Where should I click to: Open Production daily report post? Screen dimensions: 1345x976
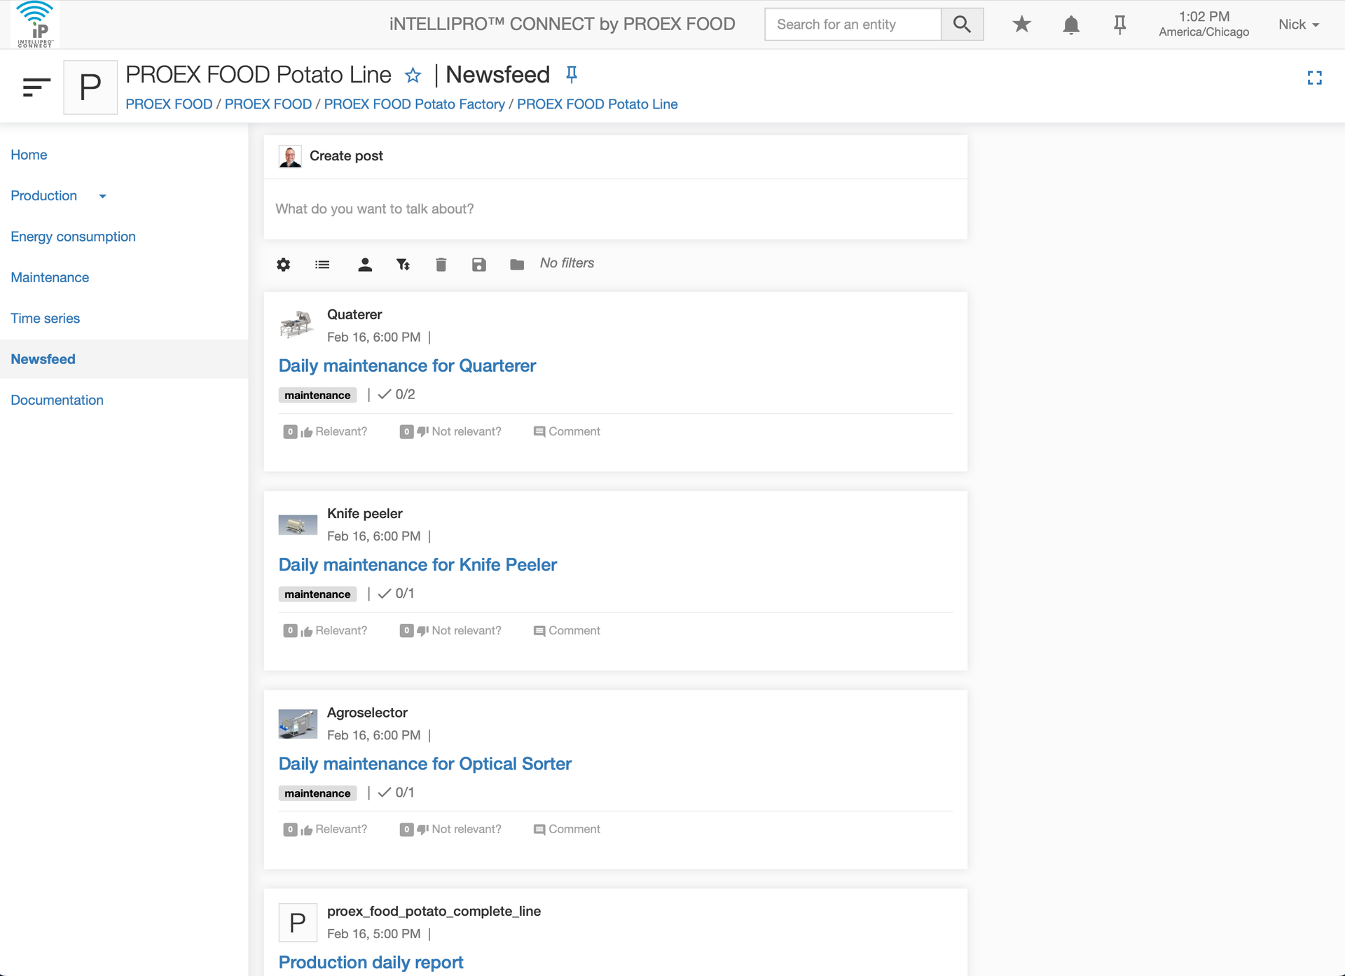coord(371,962)
